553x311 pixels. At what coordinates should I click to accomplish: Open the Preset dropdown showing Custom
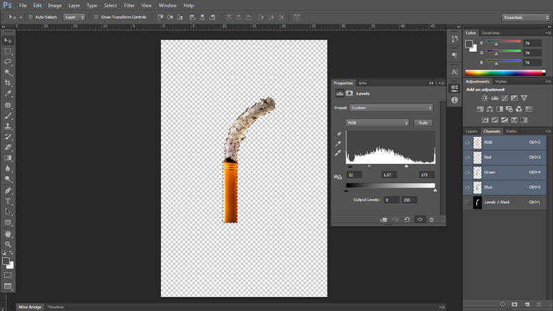pos(391,108)
